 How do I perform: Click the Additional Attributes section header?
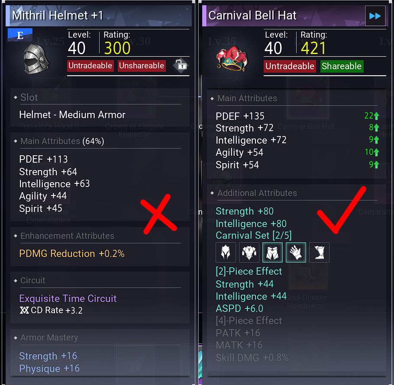257,193
